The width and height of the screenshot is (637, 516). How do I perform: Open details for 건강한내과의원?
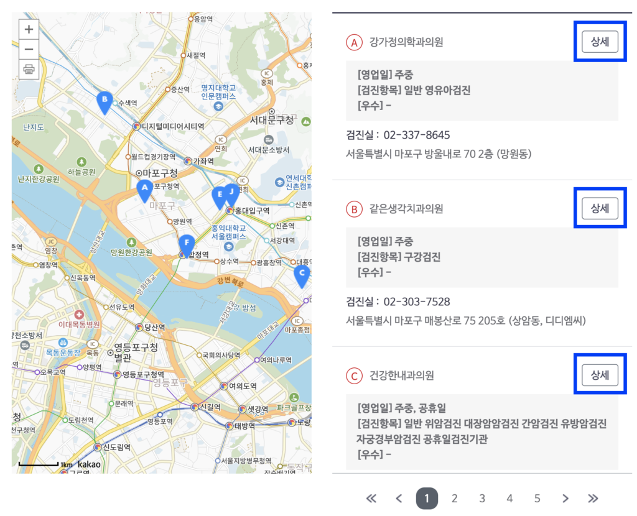600,375
